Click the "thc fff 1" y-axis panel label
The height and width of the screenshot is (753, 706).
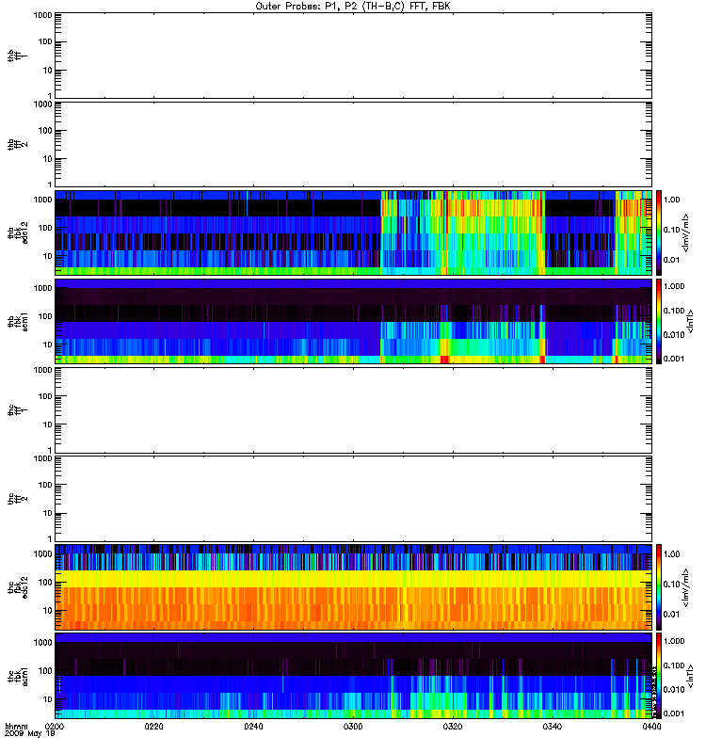17,410
